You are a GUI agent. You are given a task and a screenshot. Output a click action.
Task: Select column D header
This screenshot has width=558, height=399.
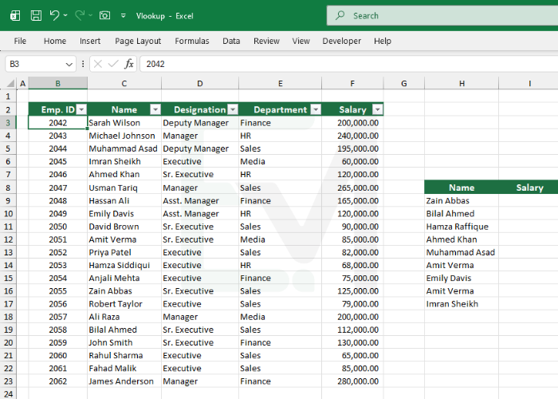tap(200, 83)
